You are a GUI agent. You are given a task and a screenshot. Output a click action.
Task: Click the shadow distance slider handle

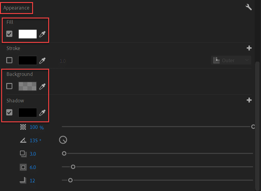[x=64, y=154]
